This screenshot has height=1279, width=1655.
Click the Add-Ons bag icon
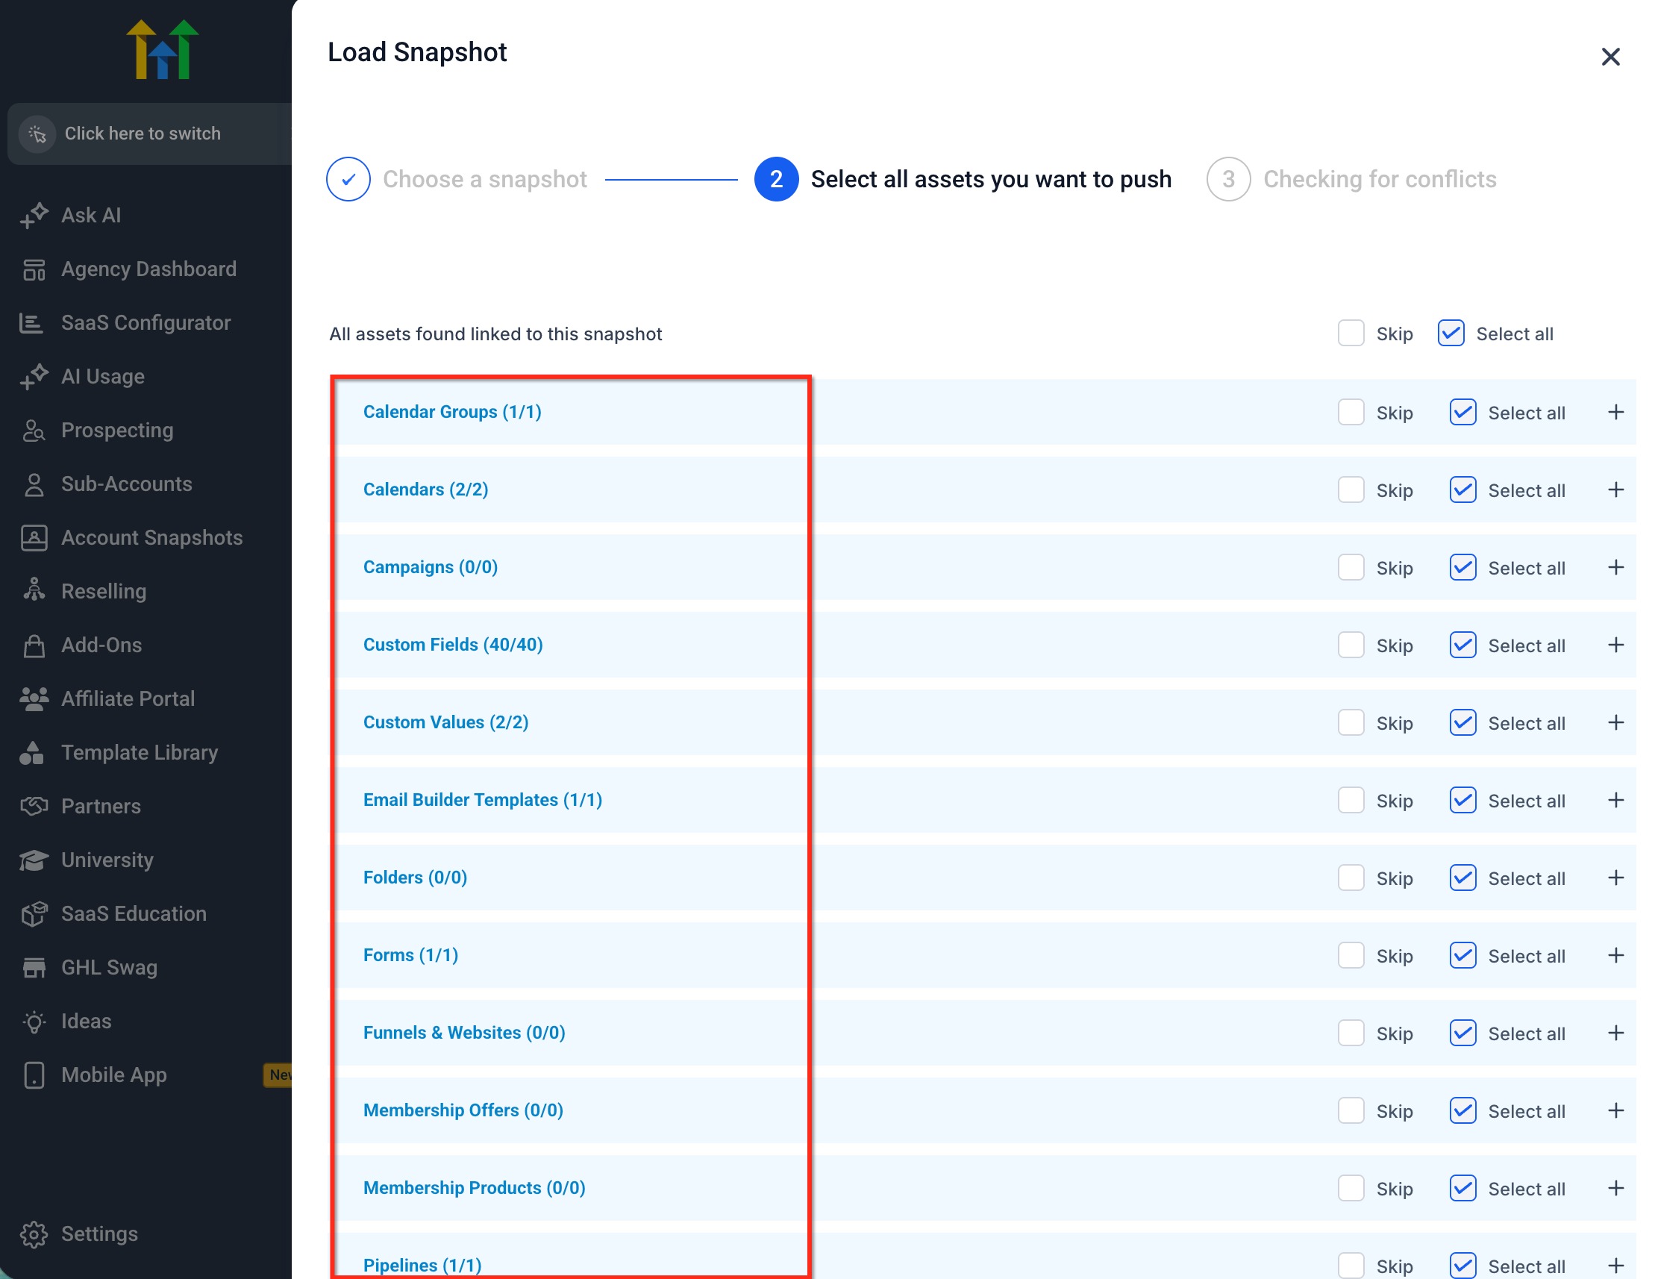coord(34,645)
